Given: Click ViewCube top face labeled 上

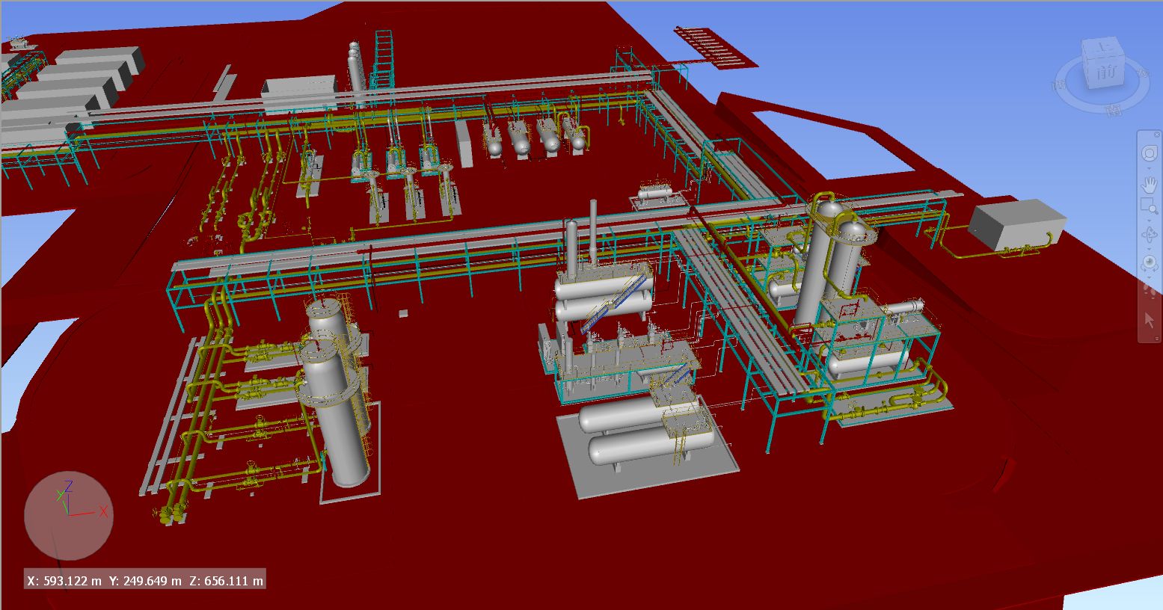Looking at the screenshot, I should (x=1104, y=47).
